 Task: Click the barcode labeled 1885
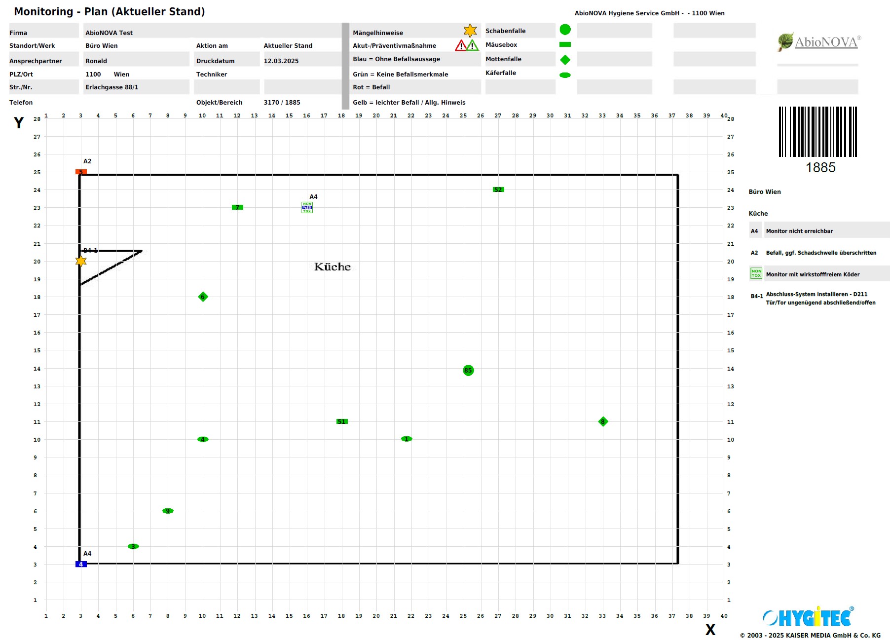point(817,132)
